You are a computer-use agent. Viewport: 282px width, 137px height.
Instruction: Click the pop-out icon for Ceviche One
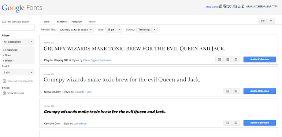(x=236, y=123)
